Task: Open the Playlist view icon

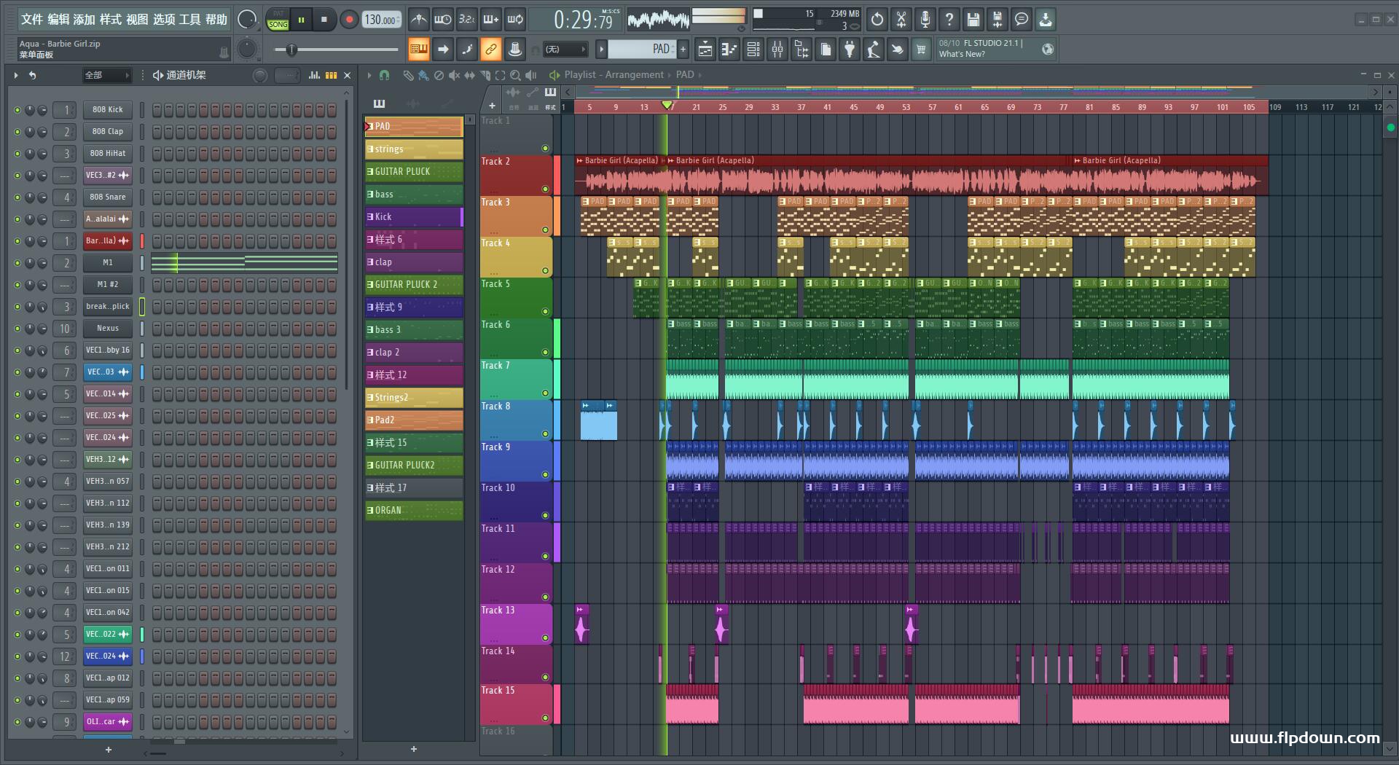Action: click(705, 49)
